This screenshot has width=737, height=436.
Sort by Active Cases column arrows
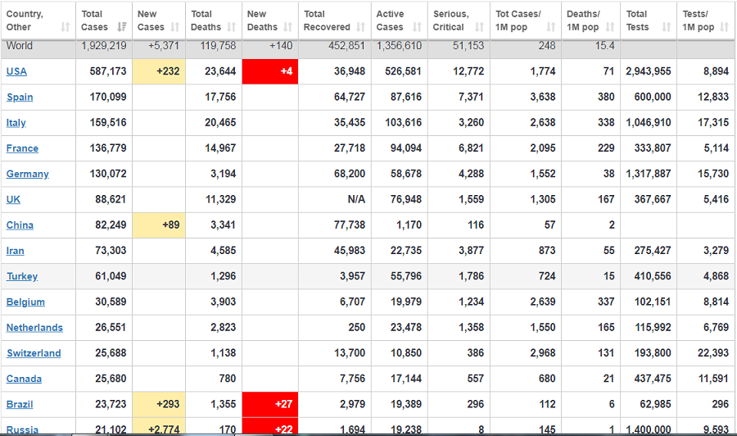pyautogui.click(x=417, y=27)
